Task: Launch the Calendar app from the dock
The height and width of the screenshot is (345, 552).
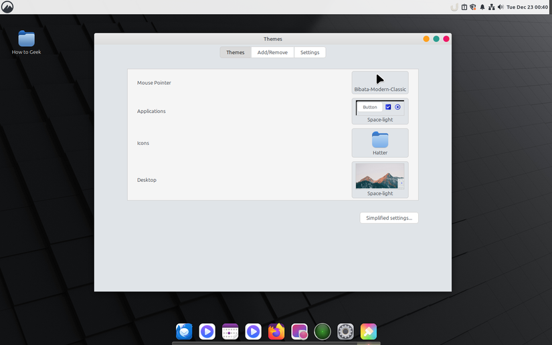Action: [x=230, y=331]
